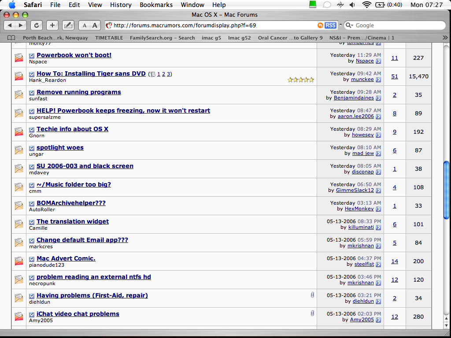Open the Bookmarks menu

[156, 4]
